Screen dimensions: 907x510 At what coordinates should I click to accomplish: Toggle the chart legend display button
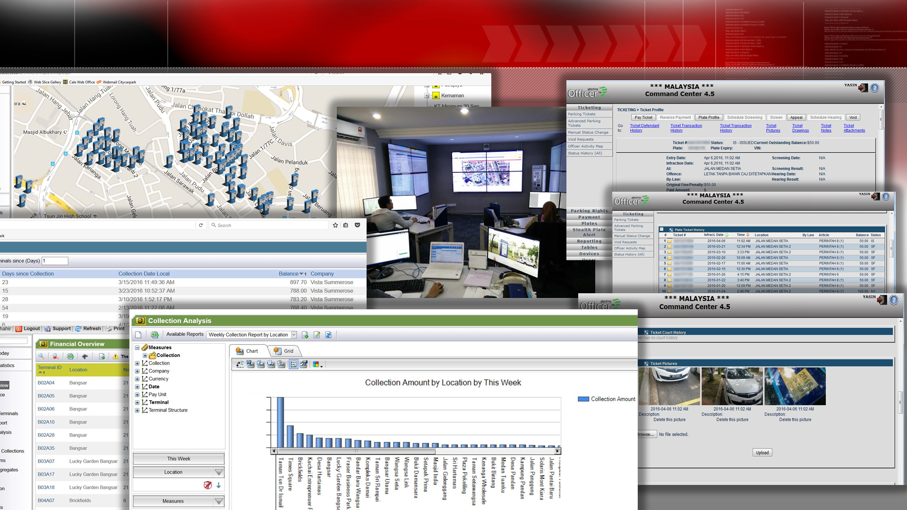[293, 365]
